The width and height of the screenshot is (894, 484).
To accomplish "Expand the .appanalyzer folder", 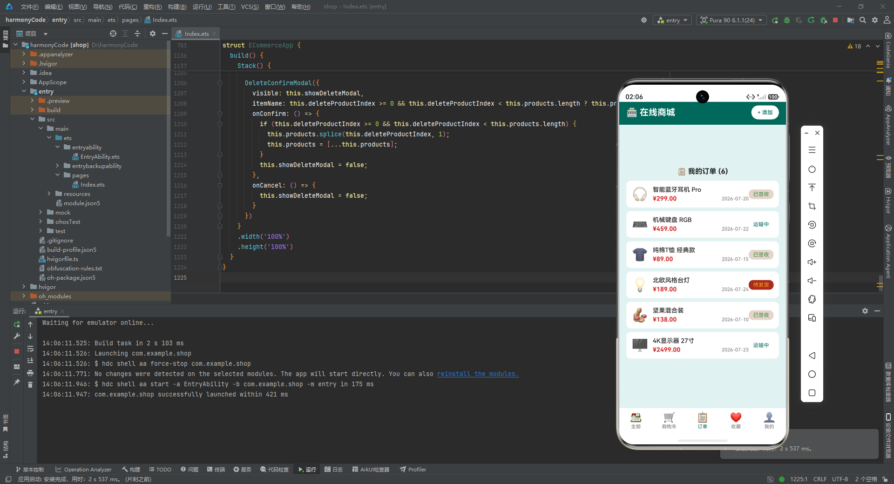I will click(24, 54).
